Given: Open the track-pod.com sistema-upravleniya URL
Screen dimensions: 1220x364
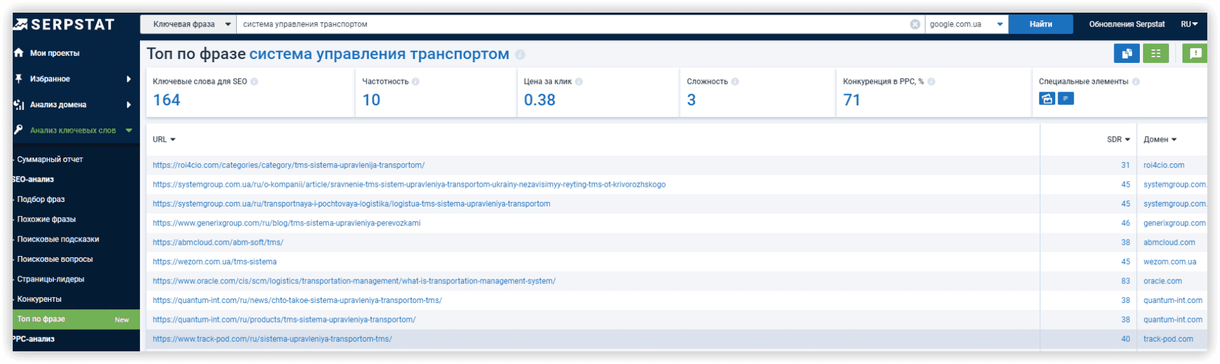Looking at the screenshot, I should coord(272,339).
